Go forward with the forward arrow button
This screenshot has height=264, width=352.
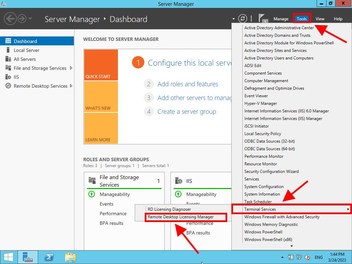[22, 19]
